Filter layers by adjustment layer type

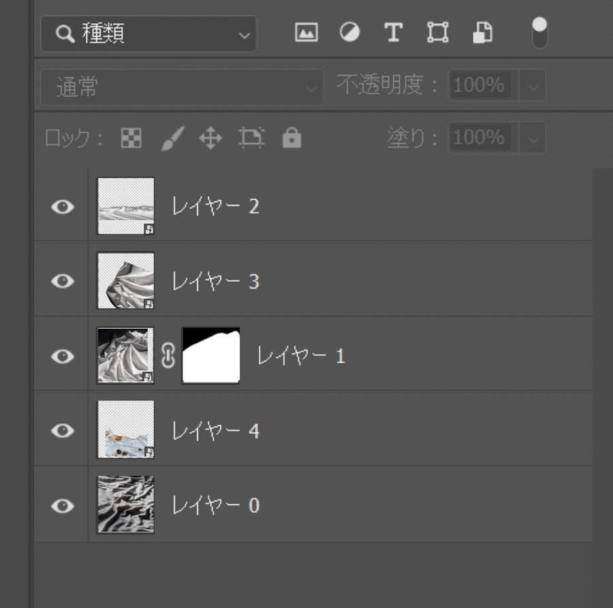[350, 33]
